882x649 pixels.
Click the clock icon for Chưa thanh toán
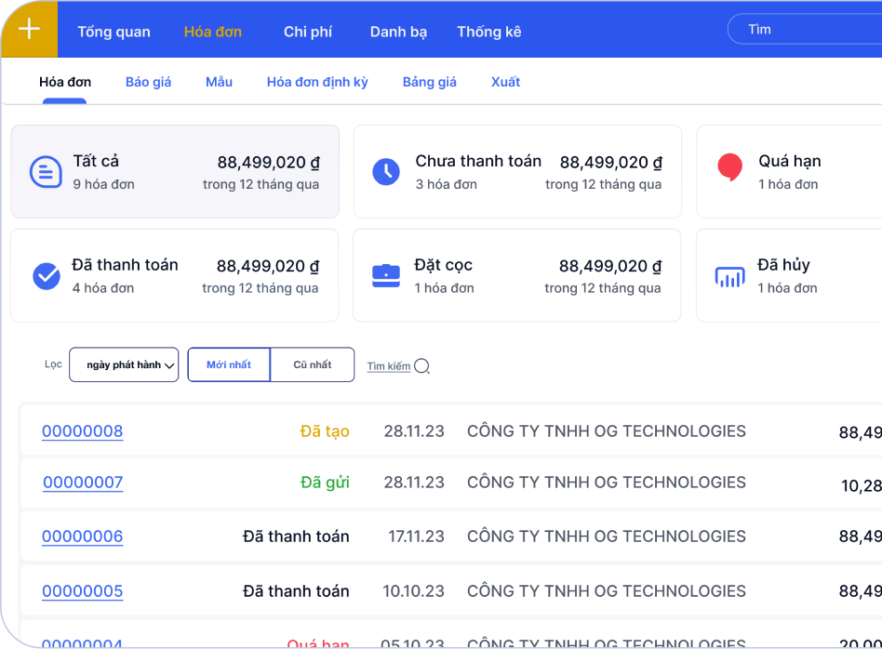click(386, 172)
